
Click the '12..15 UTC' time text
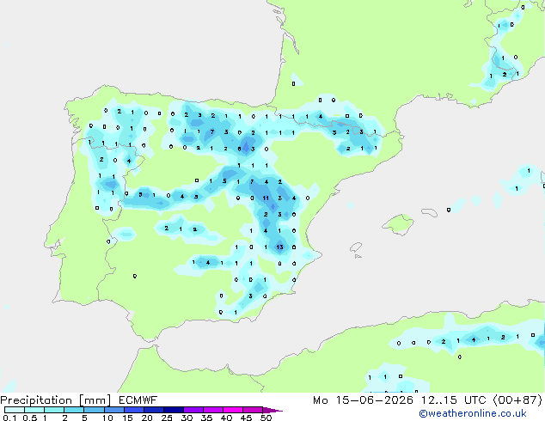pos(453,400)
